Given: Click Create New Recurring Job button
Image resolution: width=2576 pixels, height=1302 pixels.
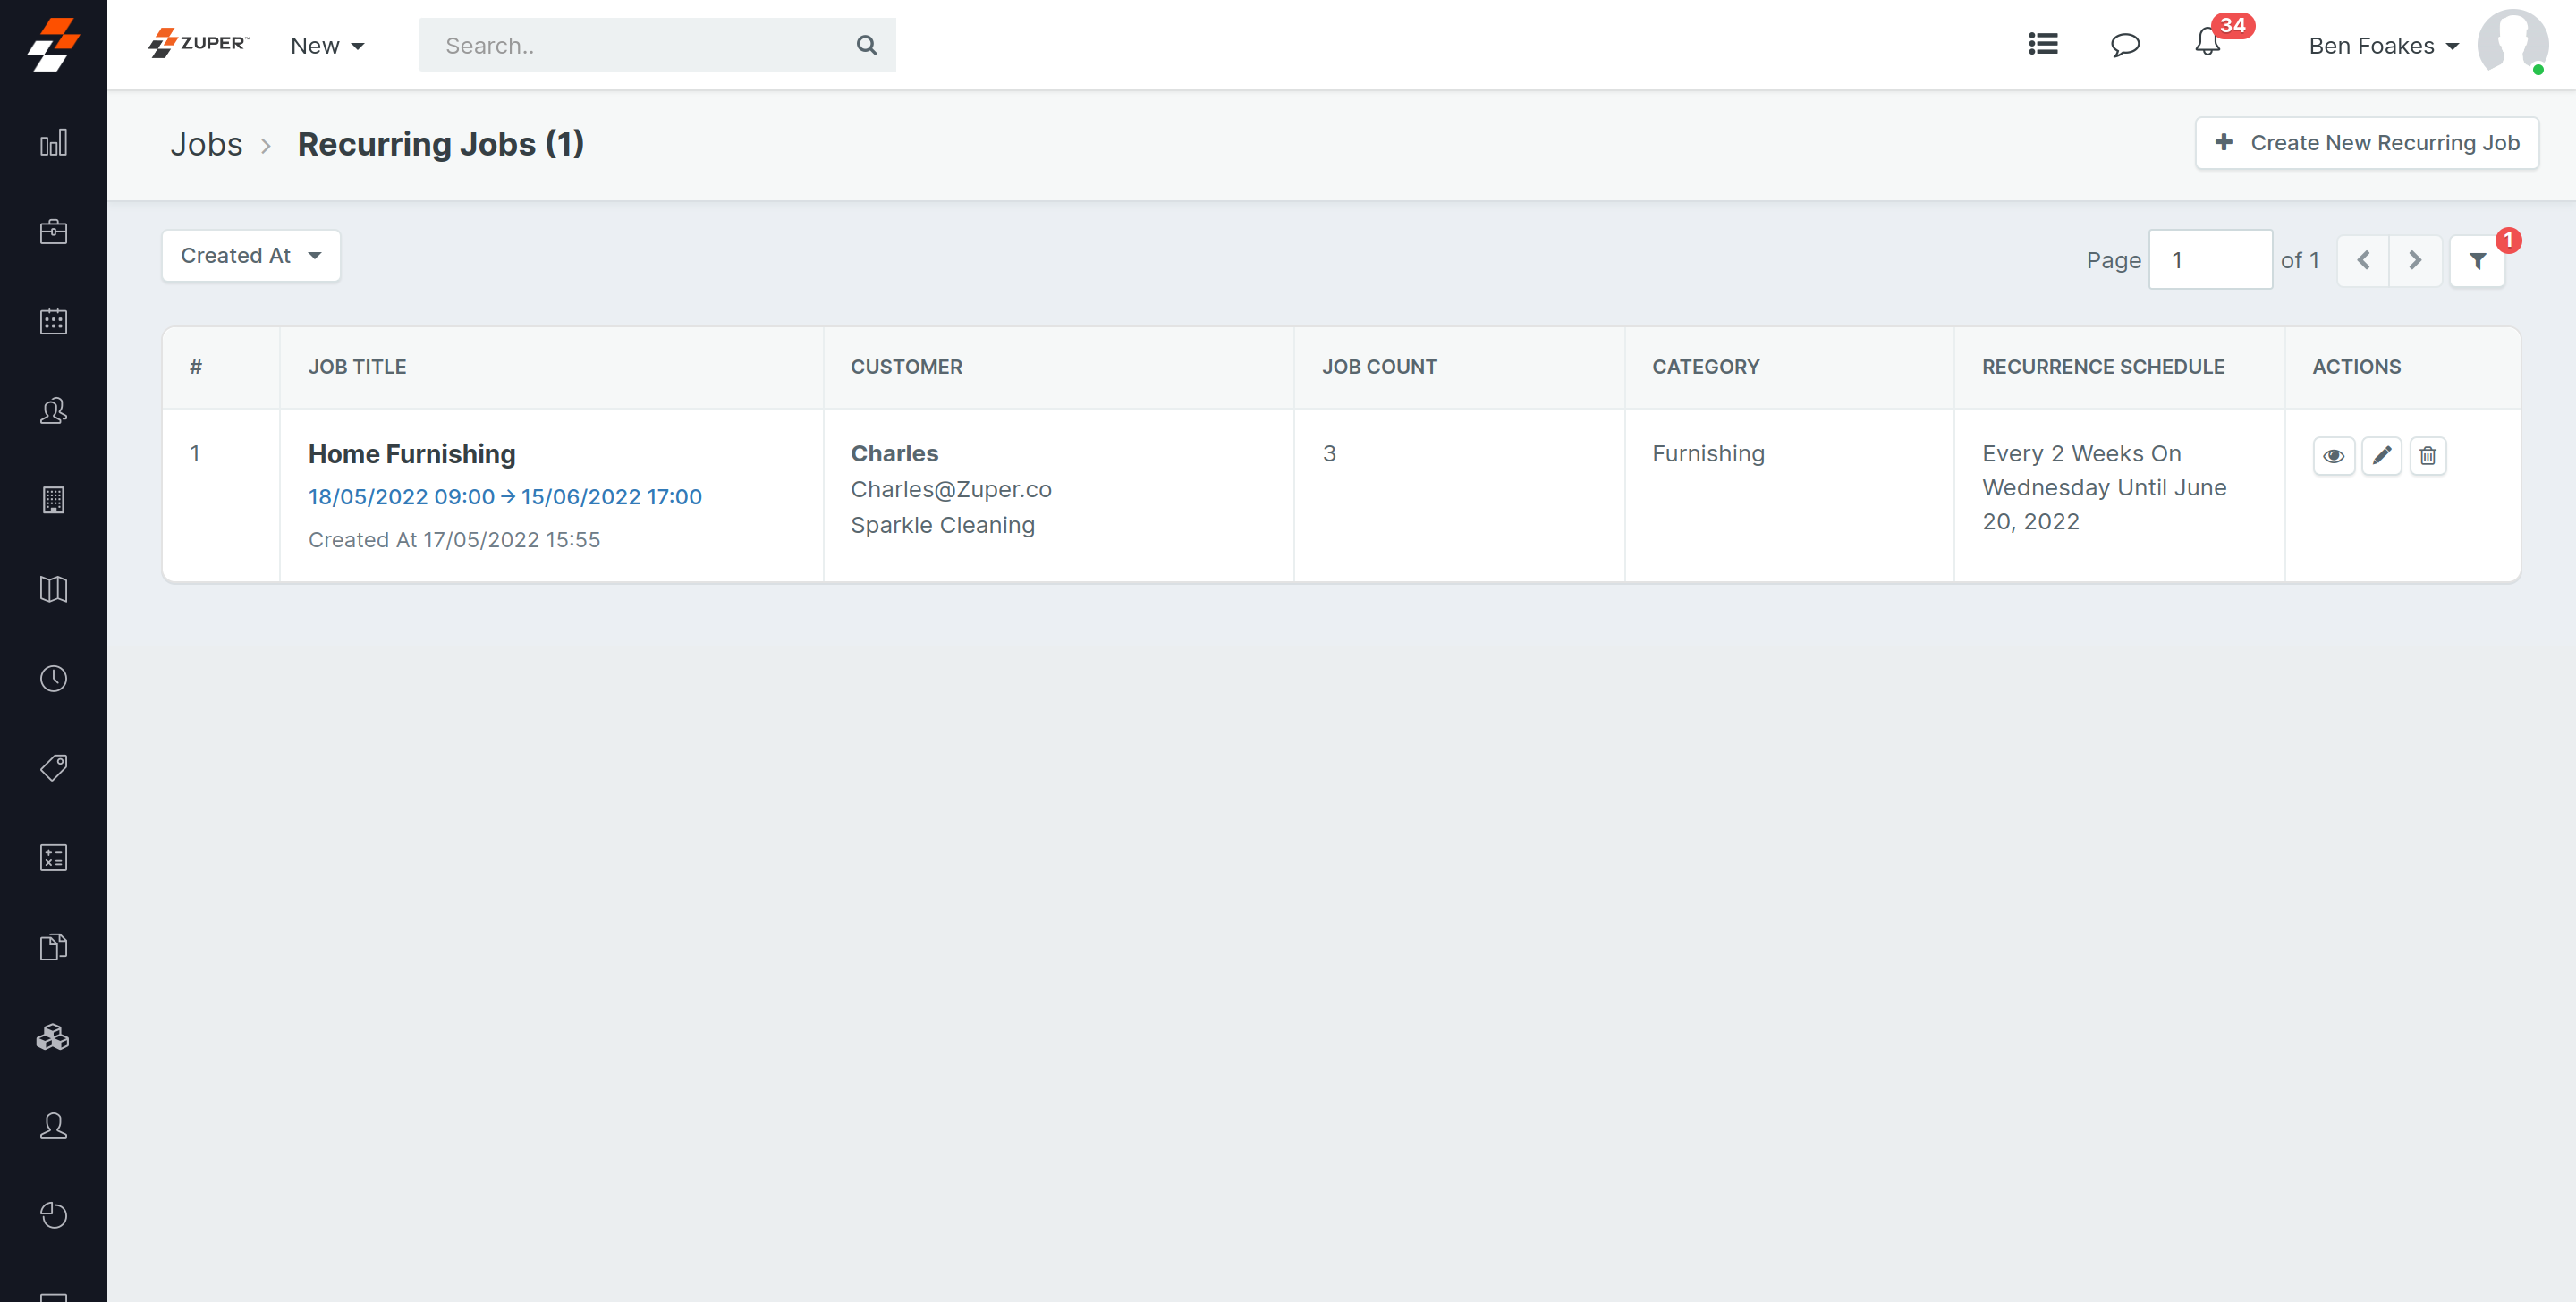Looking at the screenshot, I should (2366, 143).
